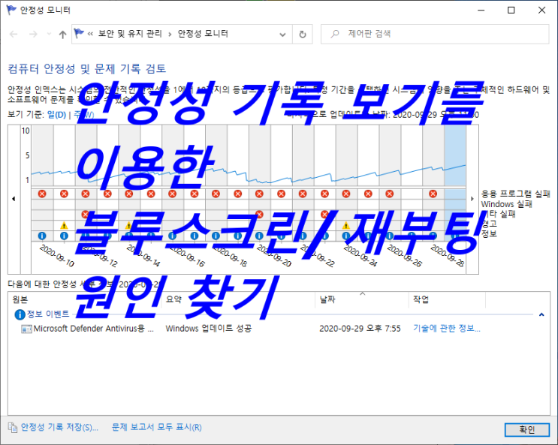Open the 기술에 관한 정보 link
This screenshot has height=445, width=558.
447,329
